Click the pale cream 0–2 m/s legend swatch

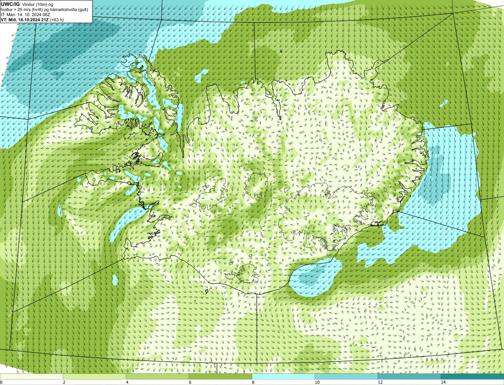point(31,376)
